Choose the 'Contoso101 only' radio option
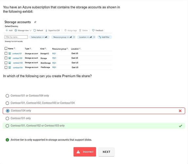Screen dimensions: 188x164 coord(7,118)
